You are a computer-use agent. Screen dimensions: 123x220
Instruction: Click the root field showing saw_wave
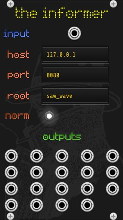click(75, 96)
